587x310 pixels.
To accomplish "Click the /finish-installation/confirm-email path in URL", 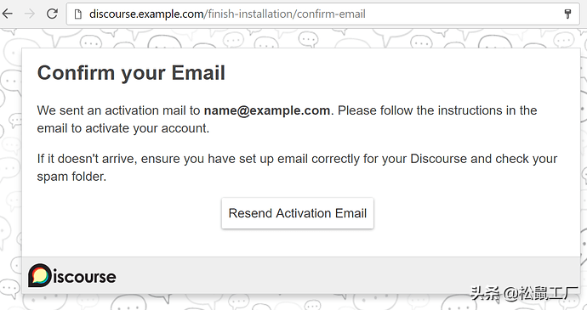I will coord(285,14).
